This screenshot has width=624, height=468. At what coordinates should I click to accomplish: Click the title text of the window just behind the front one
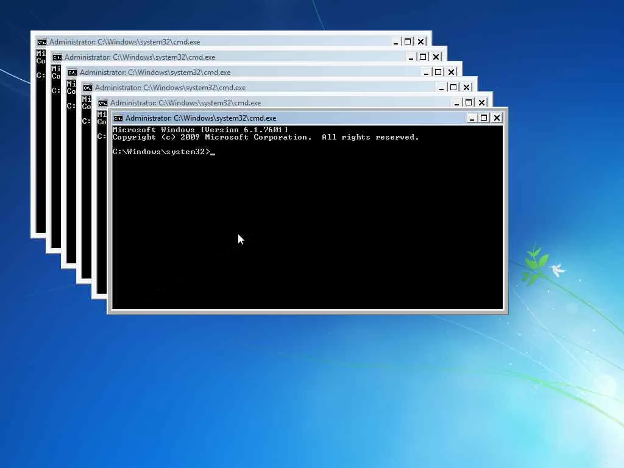pyautogui.click(x=185, y=103)
